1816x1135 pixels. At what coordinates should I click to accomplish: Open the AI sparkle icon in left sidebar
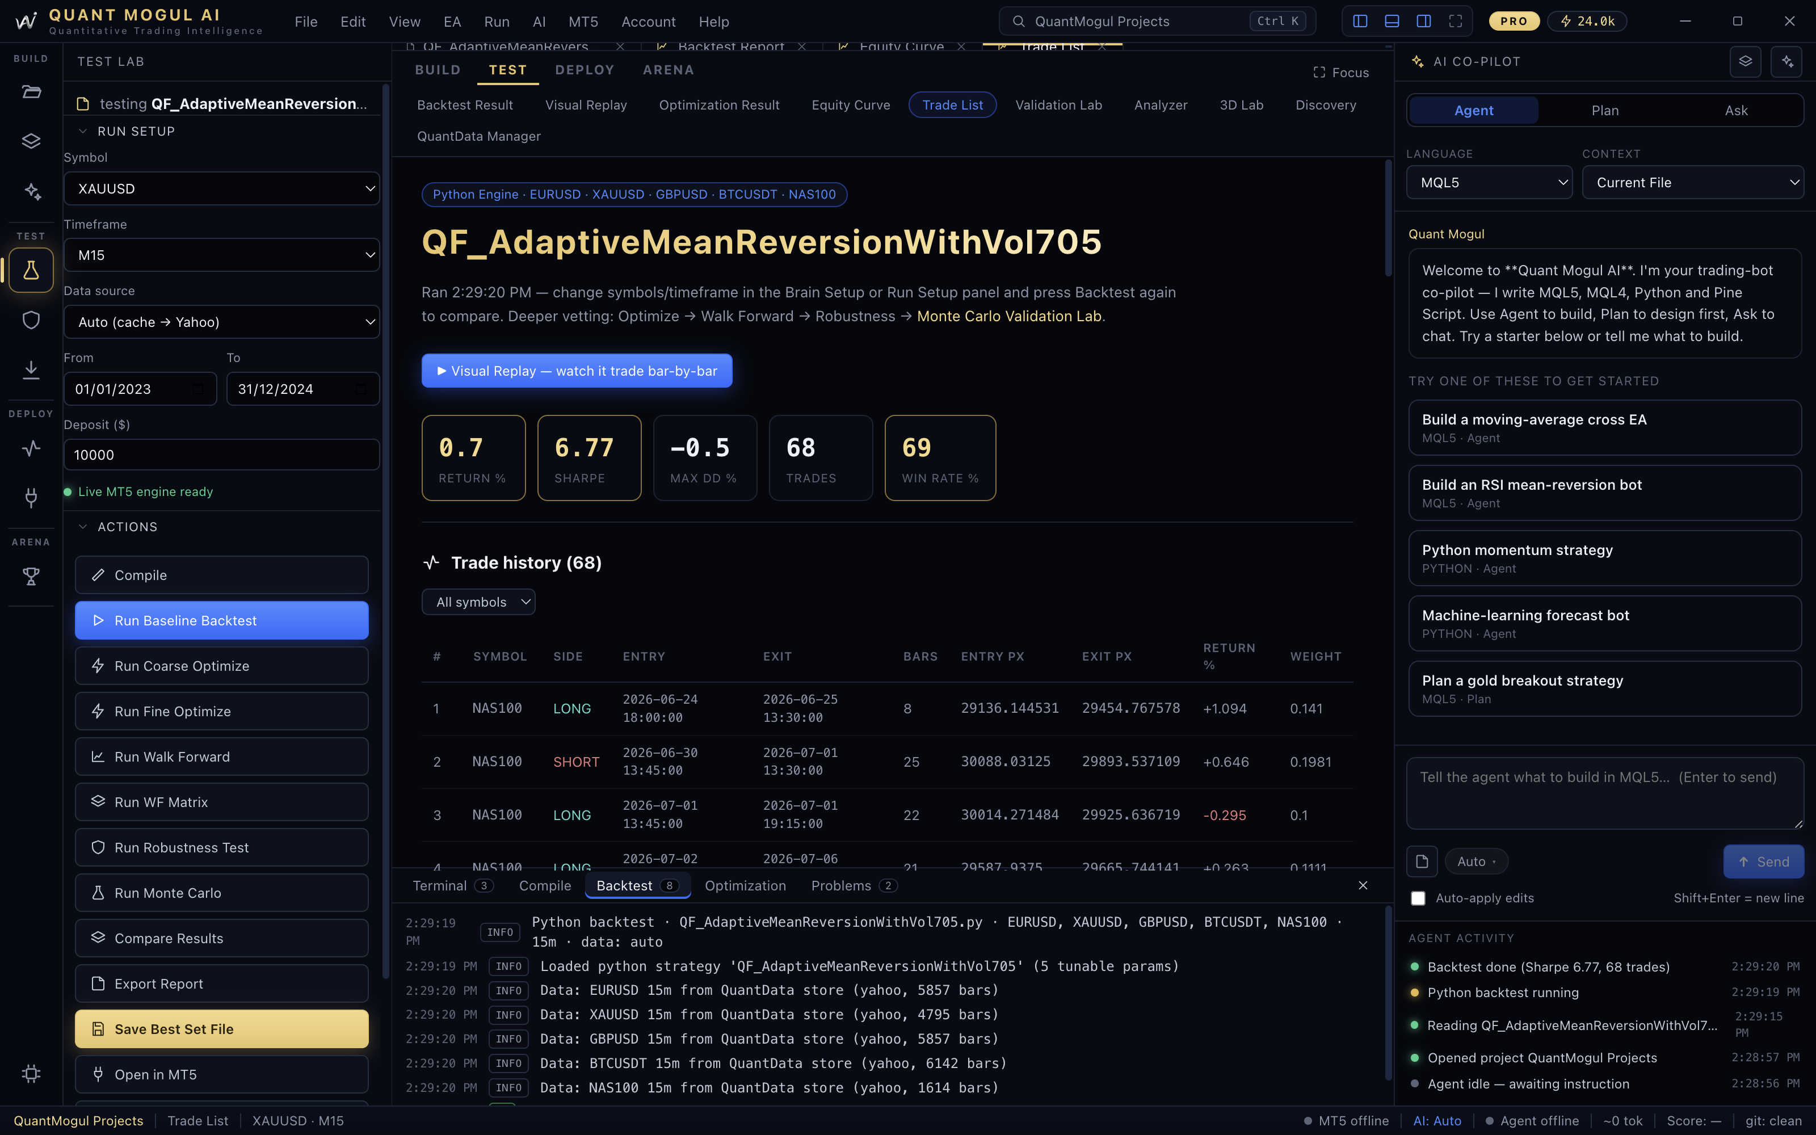click(31, 191)
